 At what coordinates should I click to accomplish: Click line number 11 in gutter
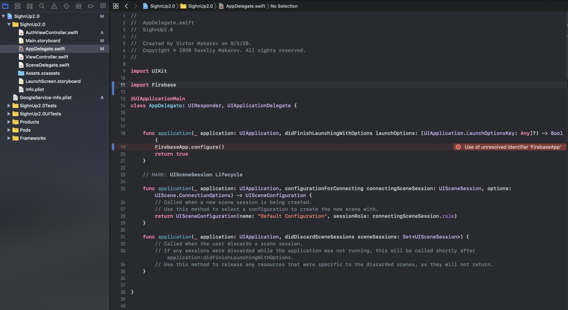[123, 85]
